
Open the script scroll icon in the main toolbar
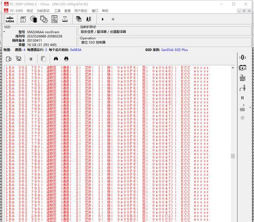click(23, 19)
